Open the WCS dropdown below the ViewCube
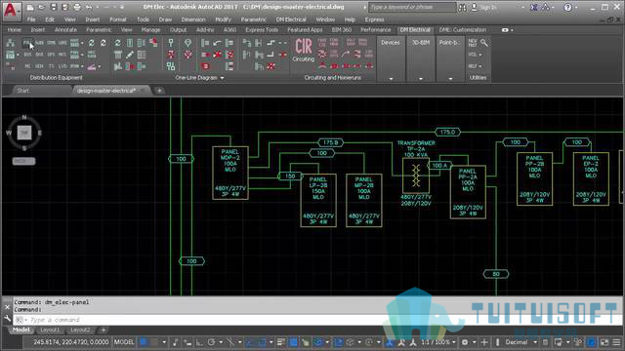 pos(23,161)
